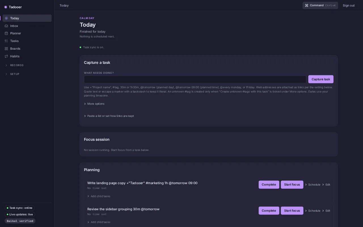The width and height of the screenshot is (363, 227).
Task: Click the Planner calendar icon
Action: 6,33
